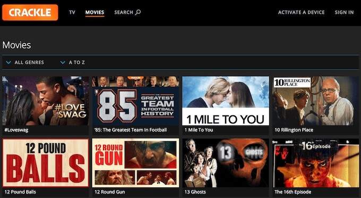The height and width of the screenshot is (198, 361).
Task: Open the SEARCH menu item
Action: click(127, 12)
